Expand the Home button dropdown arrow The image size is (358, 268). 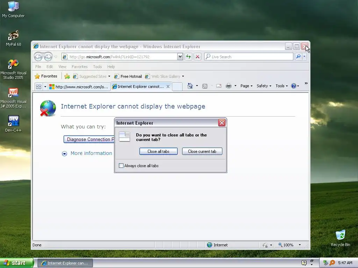coord(197,86)
